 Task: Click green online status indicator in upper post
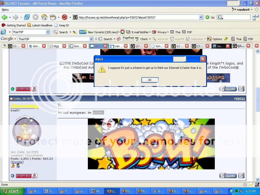(12, 89)
